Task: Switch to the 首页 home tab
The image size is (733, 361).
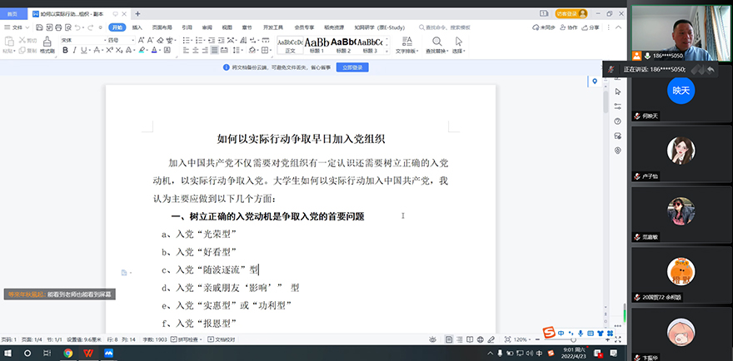Action: pyautogui.click(x=12, y=13)
